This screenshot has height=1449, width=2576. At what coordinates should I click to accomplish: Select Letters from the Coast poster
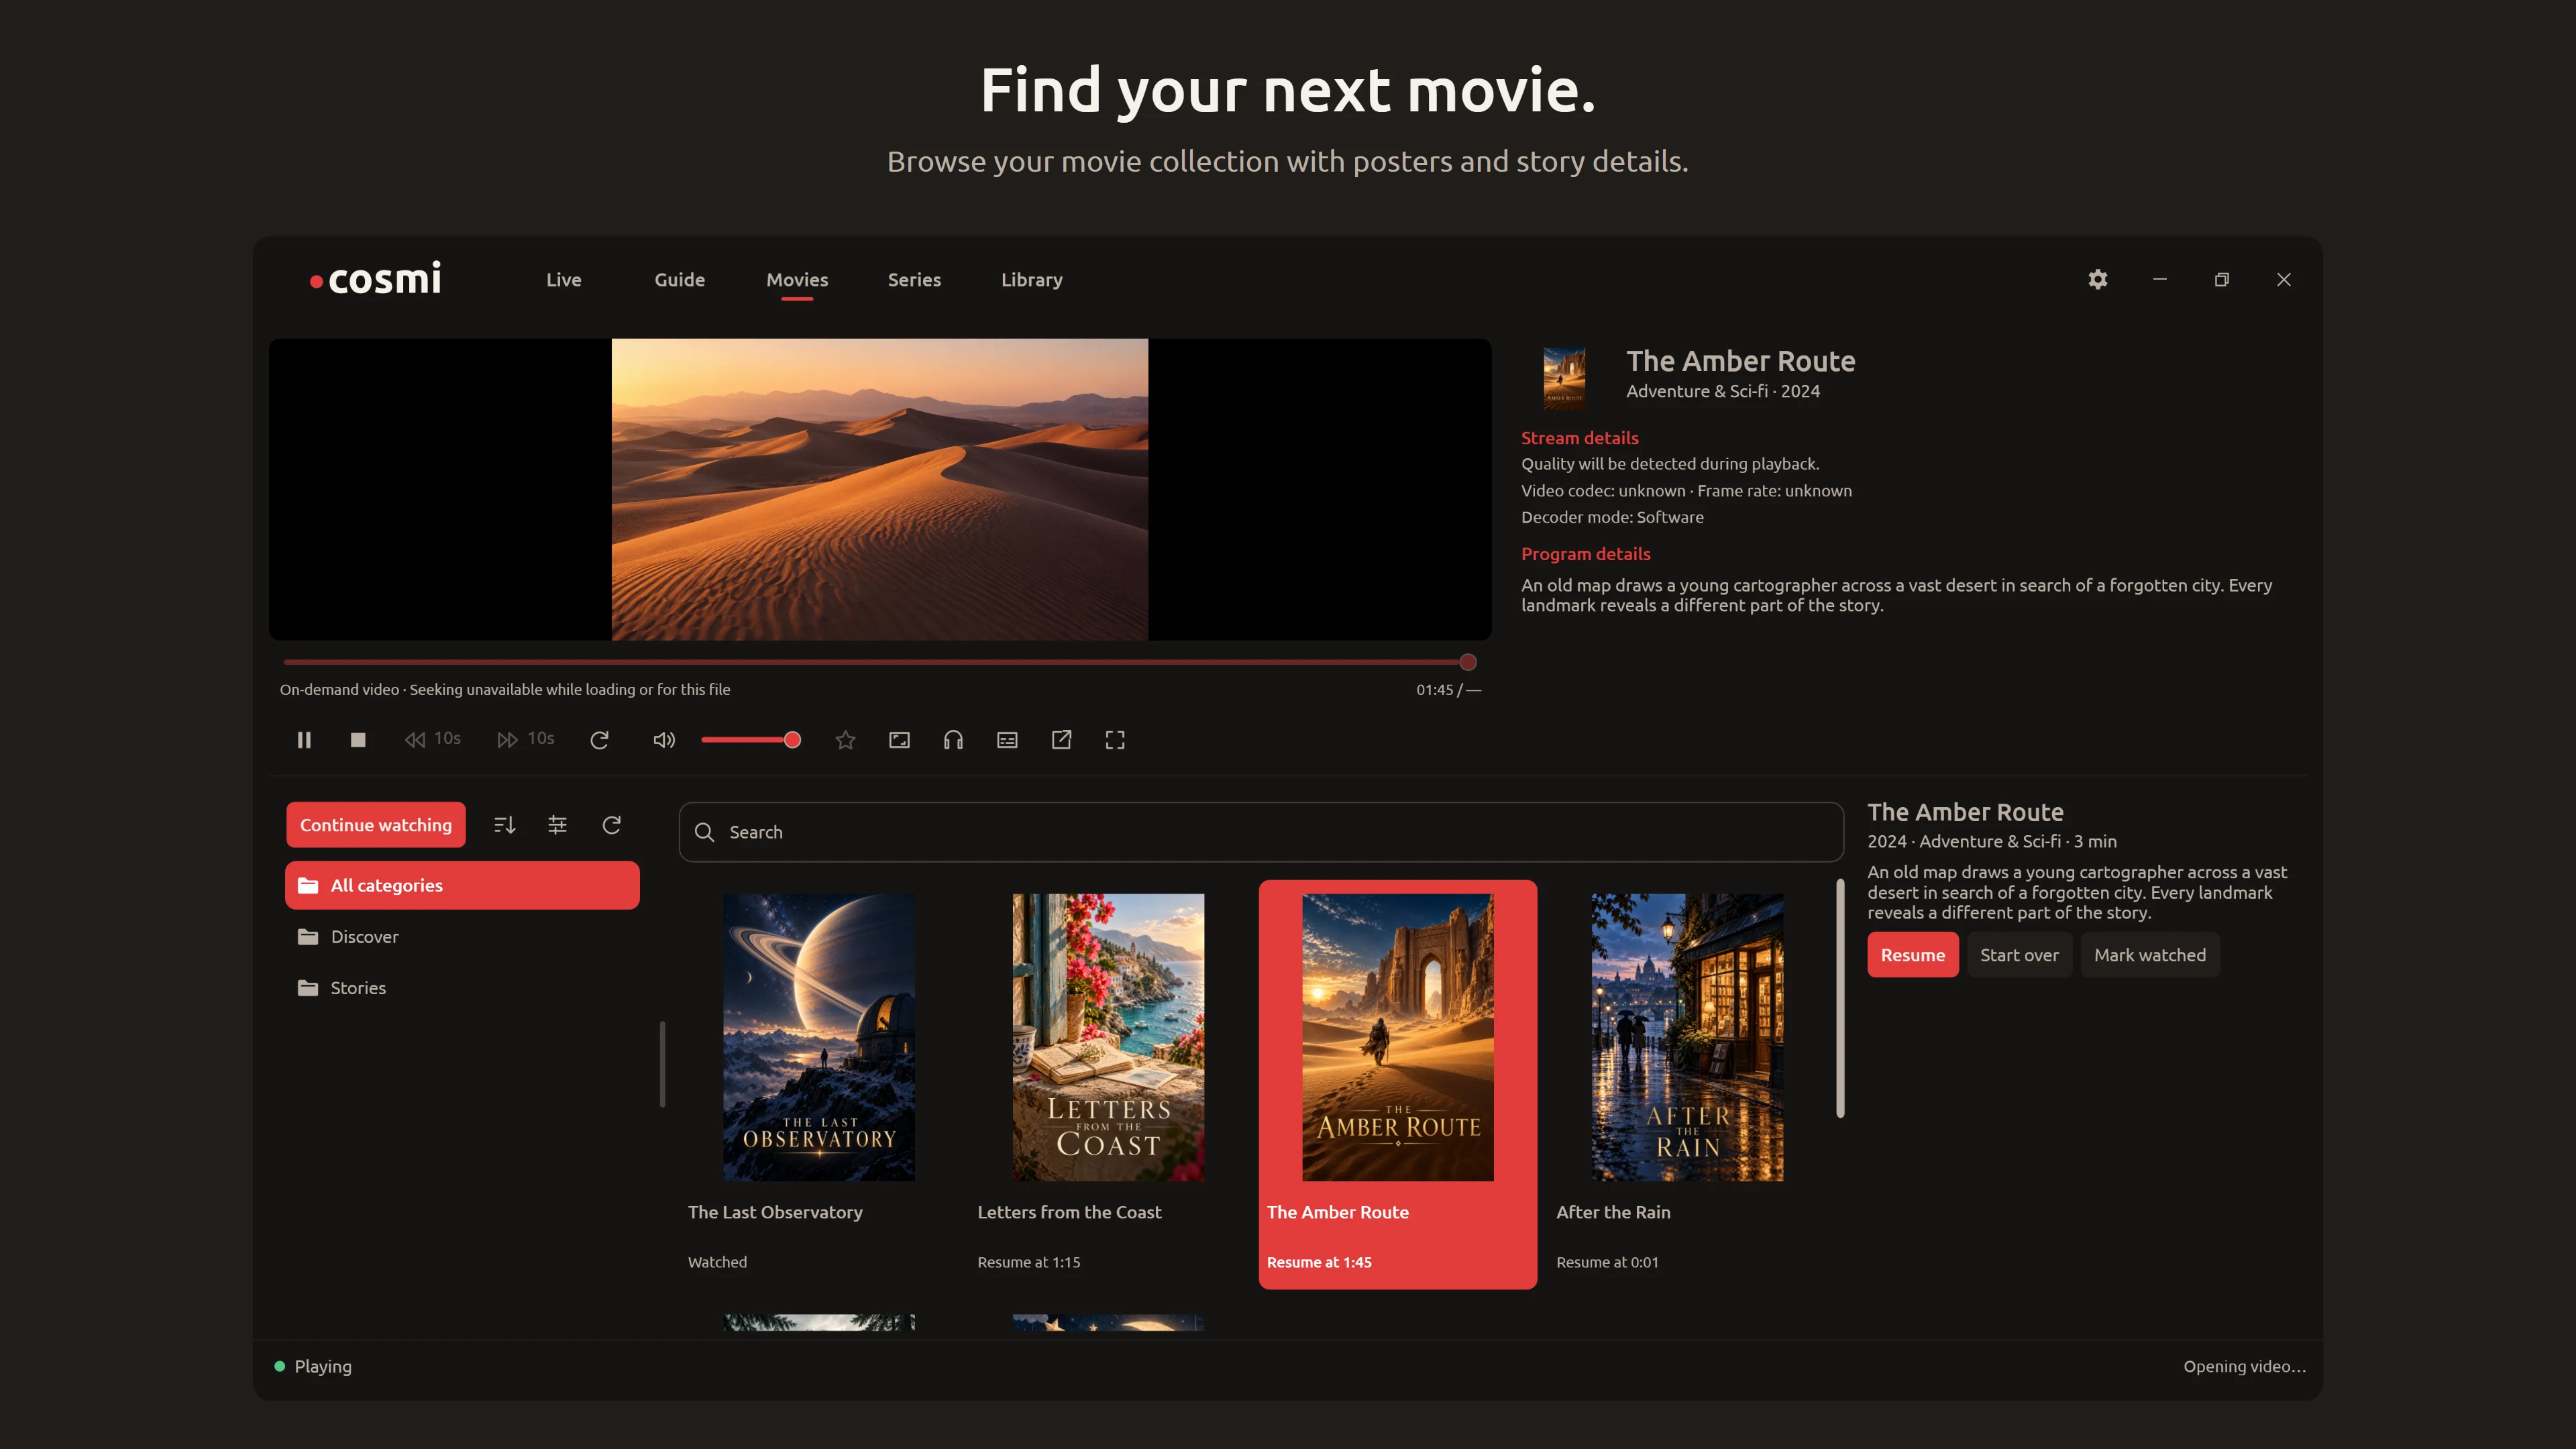(x=1108, y=1037)
